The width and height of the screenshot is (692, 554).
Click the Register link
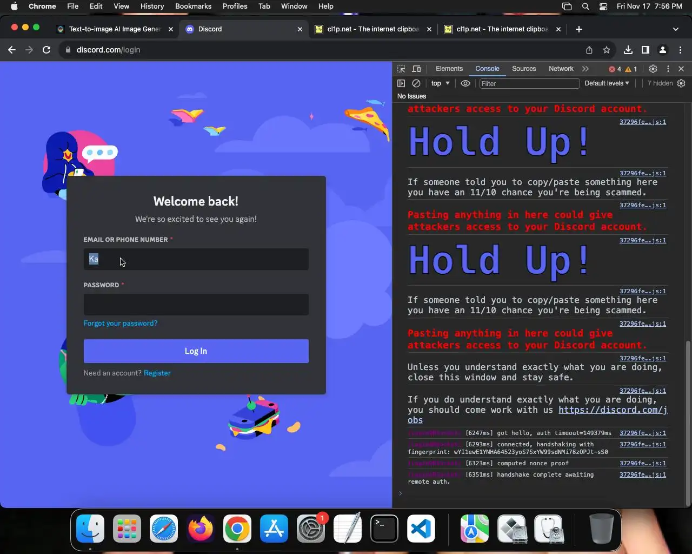157,373
